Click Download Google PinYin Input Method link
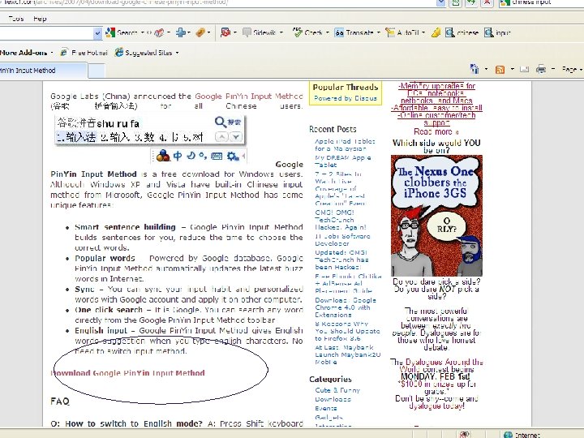Viewport: 584px width, 438px height. click(x=128, y=373)
